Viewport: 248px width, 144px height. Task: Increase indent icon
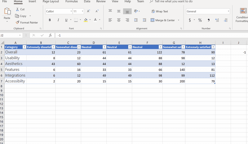[144, 20]
